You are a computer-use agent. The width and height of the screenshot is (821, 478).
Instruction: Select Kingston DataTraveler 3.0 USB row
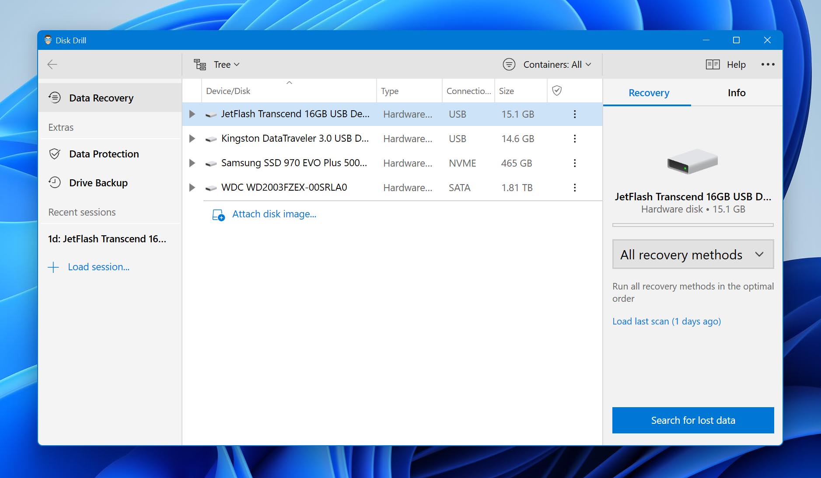tap(392, 139)
